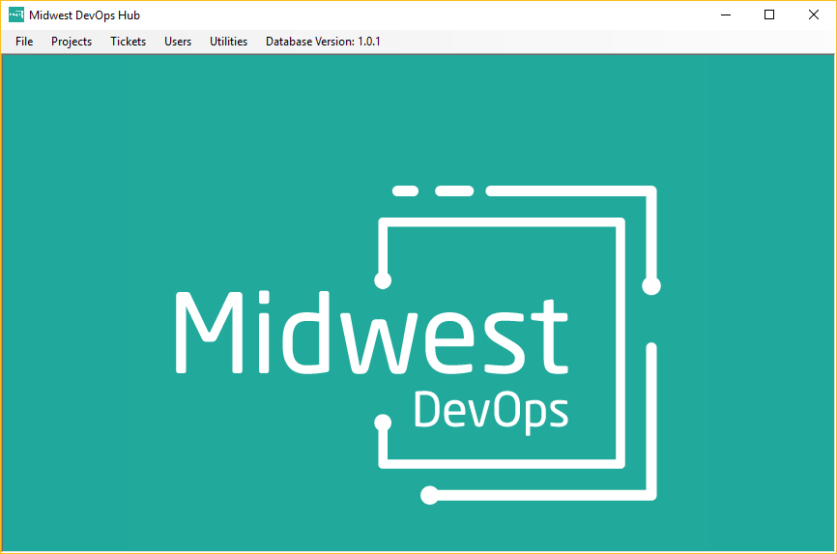Image resolution: width=837 pixels, height=554 pixels.
Task: Click the round endpoint of outer right bracket
Action: [x=651, y=285]
